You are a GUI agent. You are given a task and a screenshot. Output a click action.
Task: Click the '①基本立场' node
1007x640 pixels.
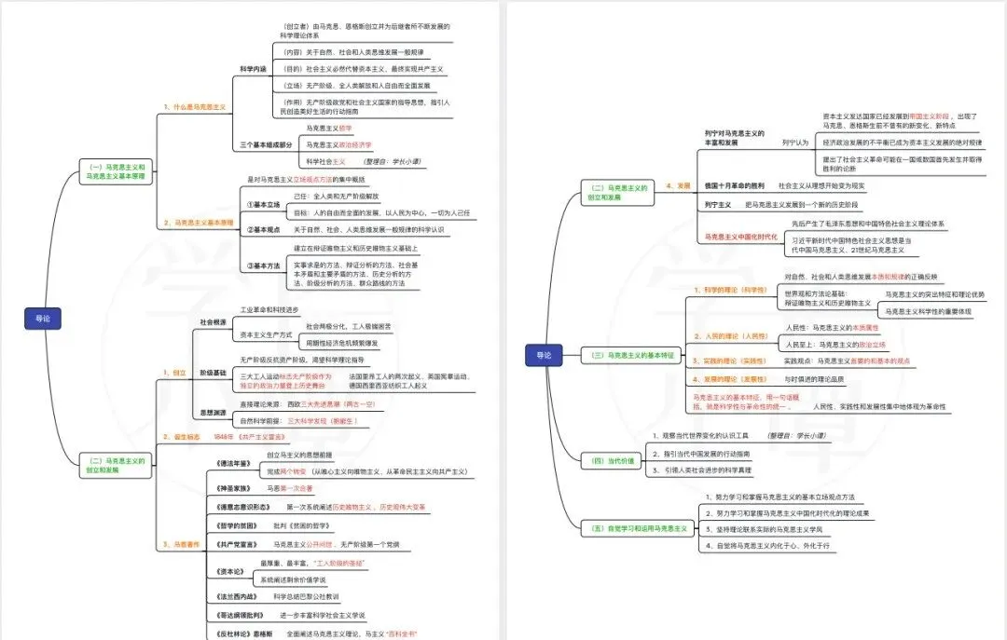(x=263, y=205)
